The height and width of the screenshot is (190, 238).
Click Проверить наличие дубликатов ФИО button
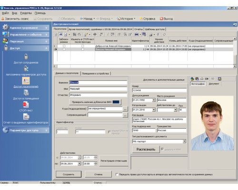(95, 102)
